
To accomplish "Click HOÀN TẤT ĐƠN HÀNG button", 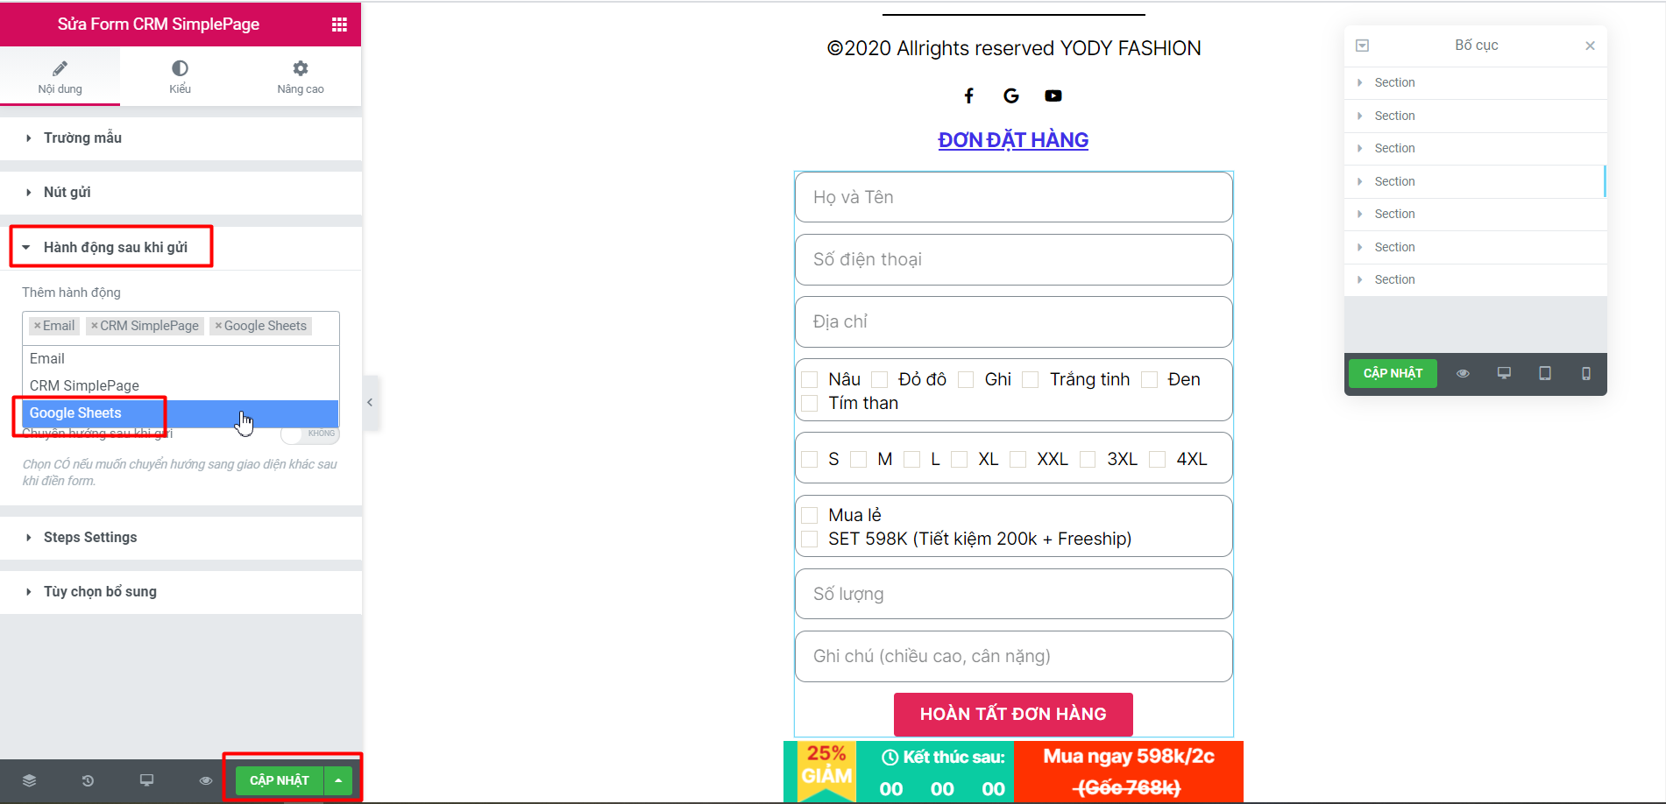I will 1013,715.
